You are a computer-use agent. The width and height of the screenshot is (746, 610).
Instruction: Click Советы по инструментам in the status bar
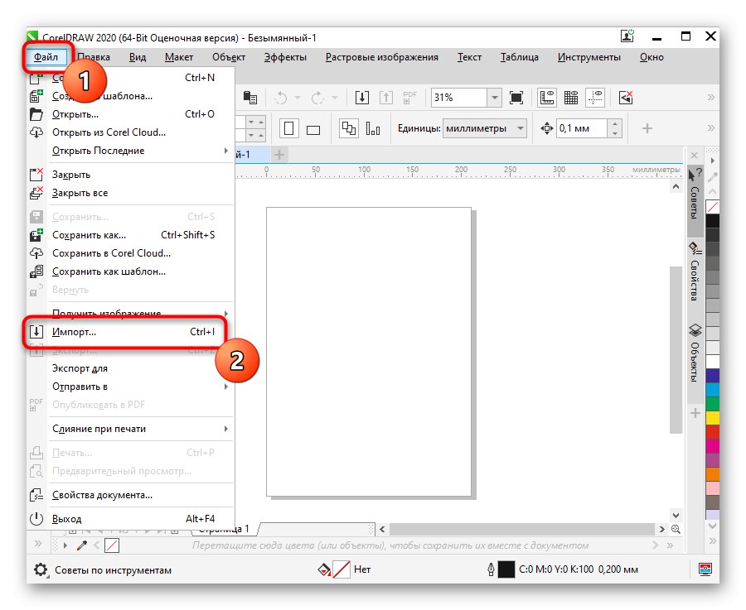(112, 569)
